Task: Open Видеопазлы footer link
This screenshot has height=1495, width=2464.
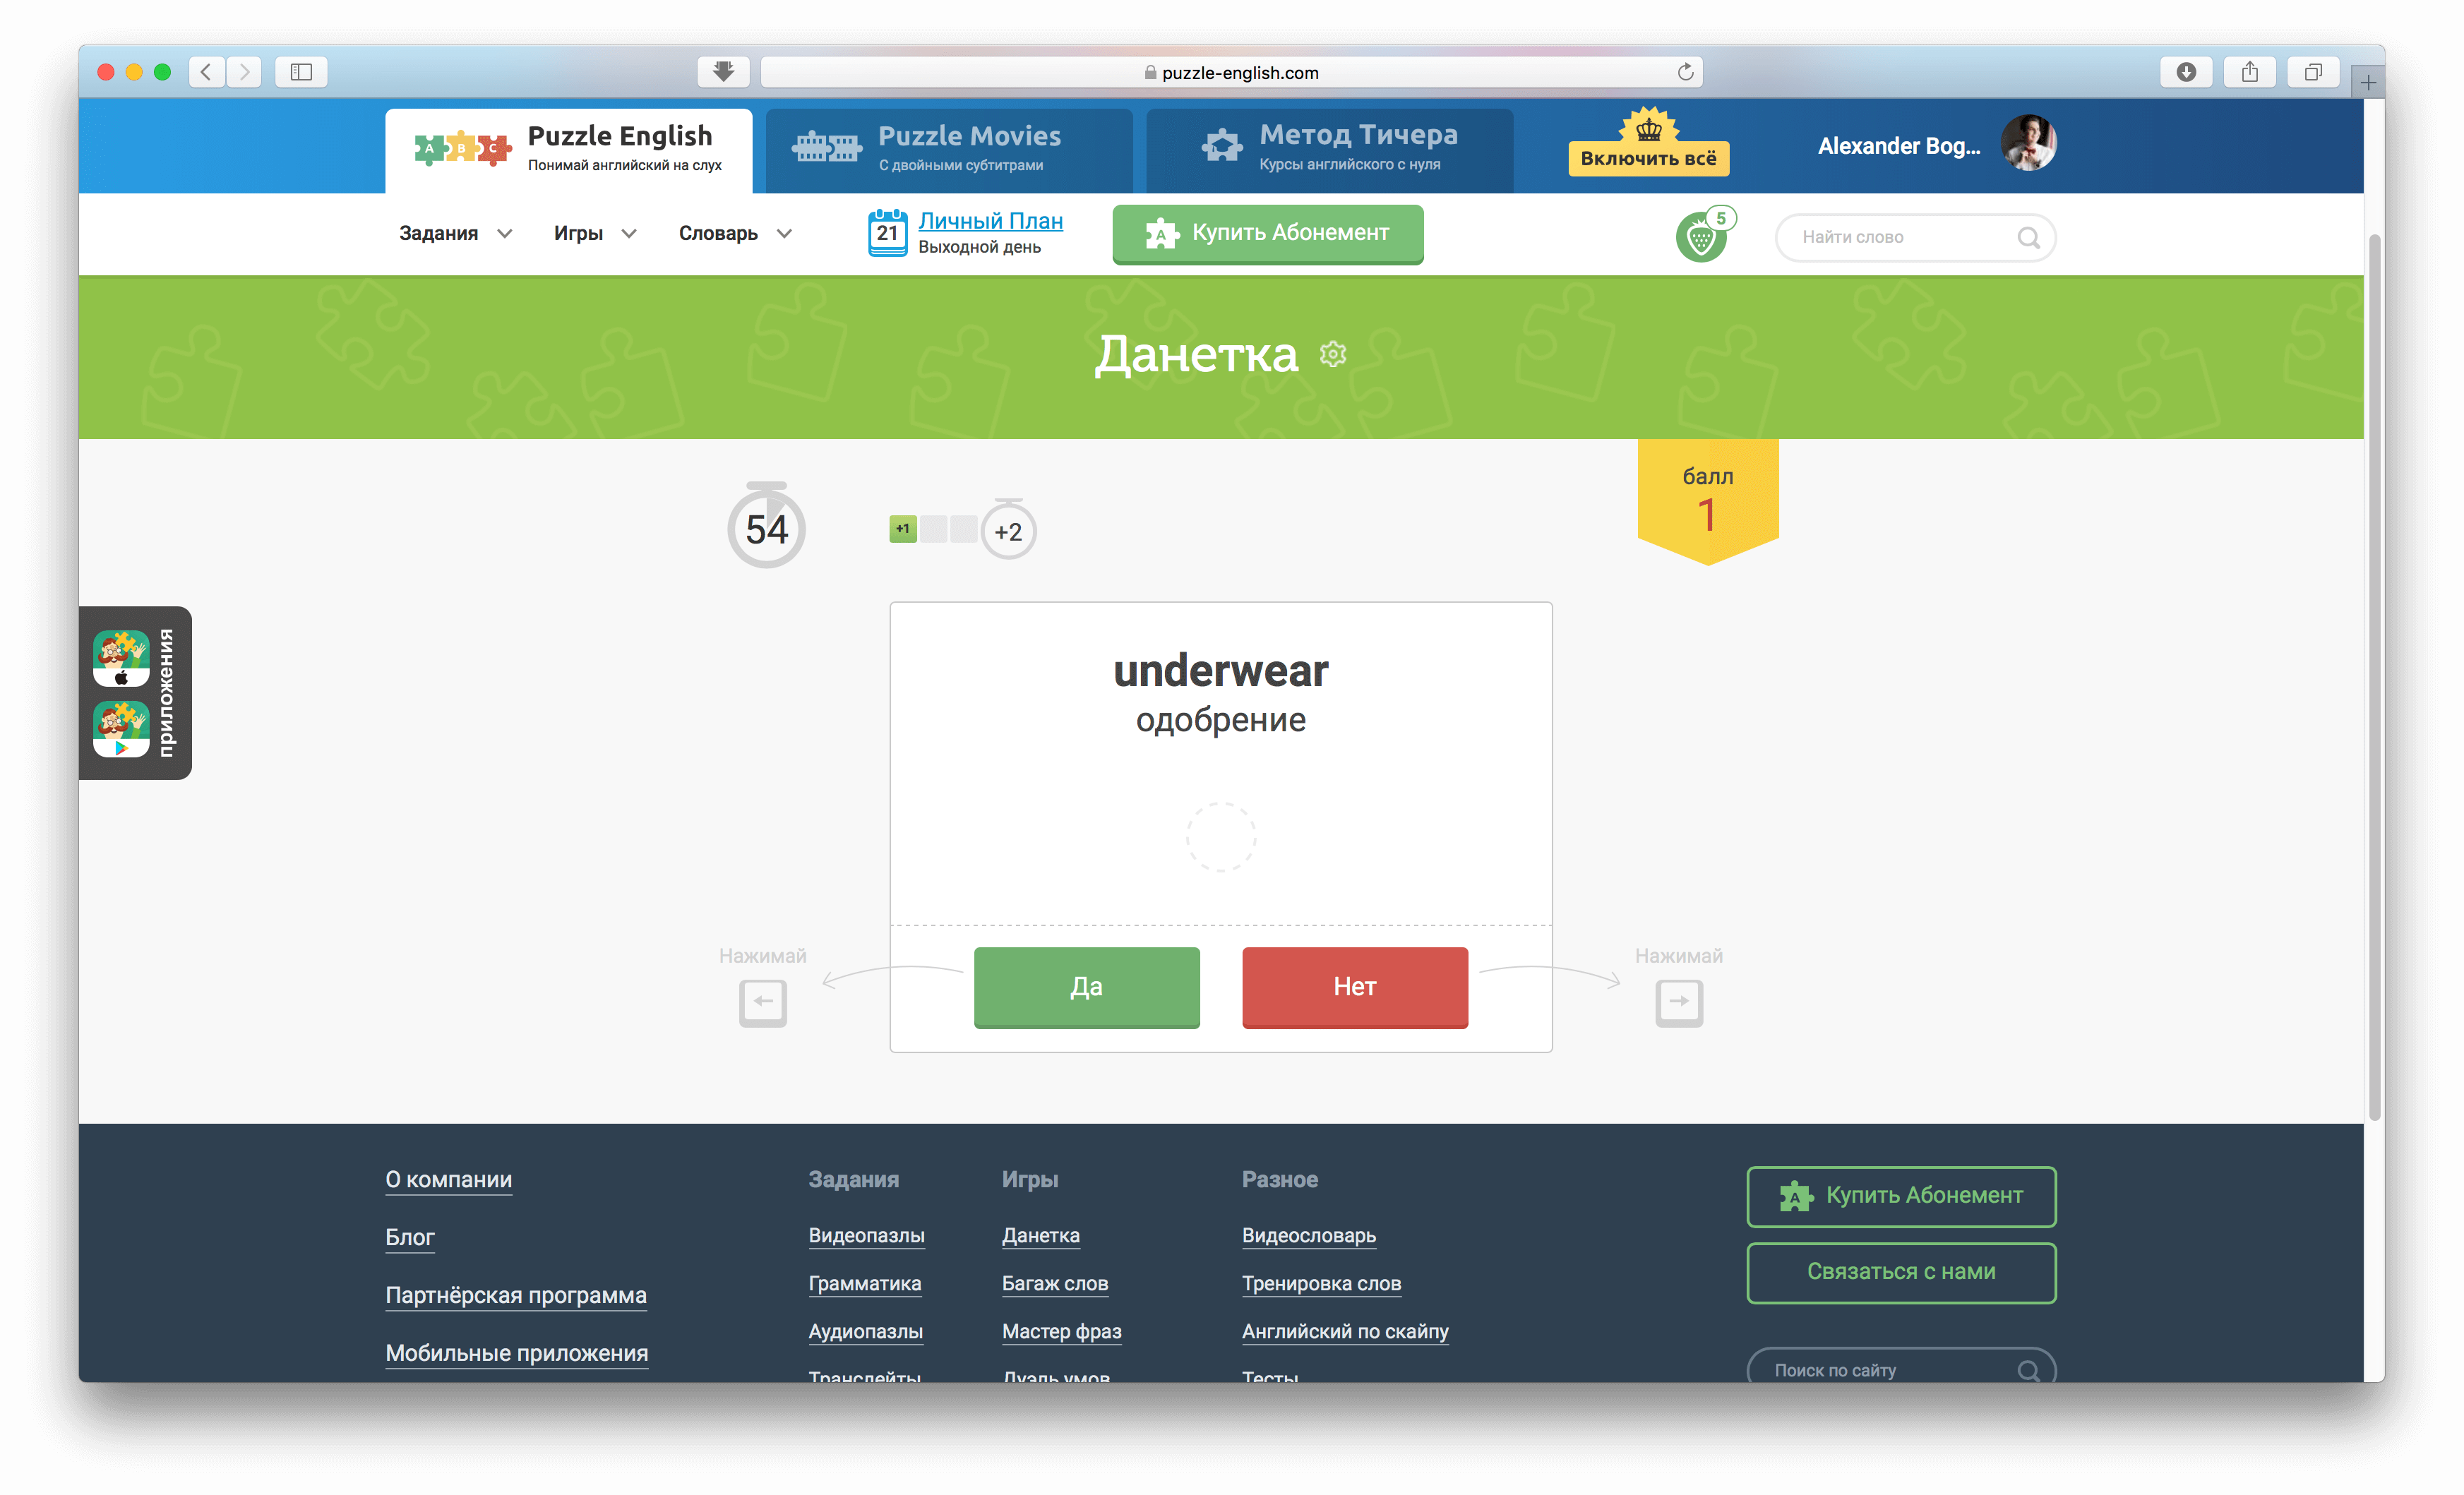Action: [x=866, y=1236]
